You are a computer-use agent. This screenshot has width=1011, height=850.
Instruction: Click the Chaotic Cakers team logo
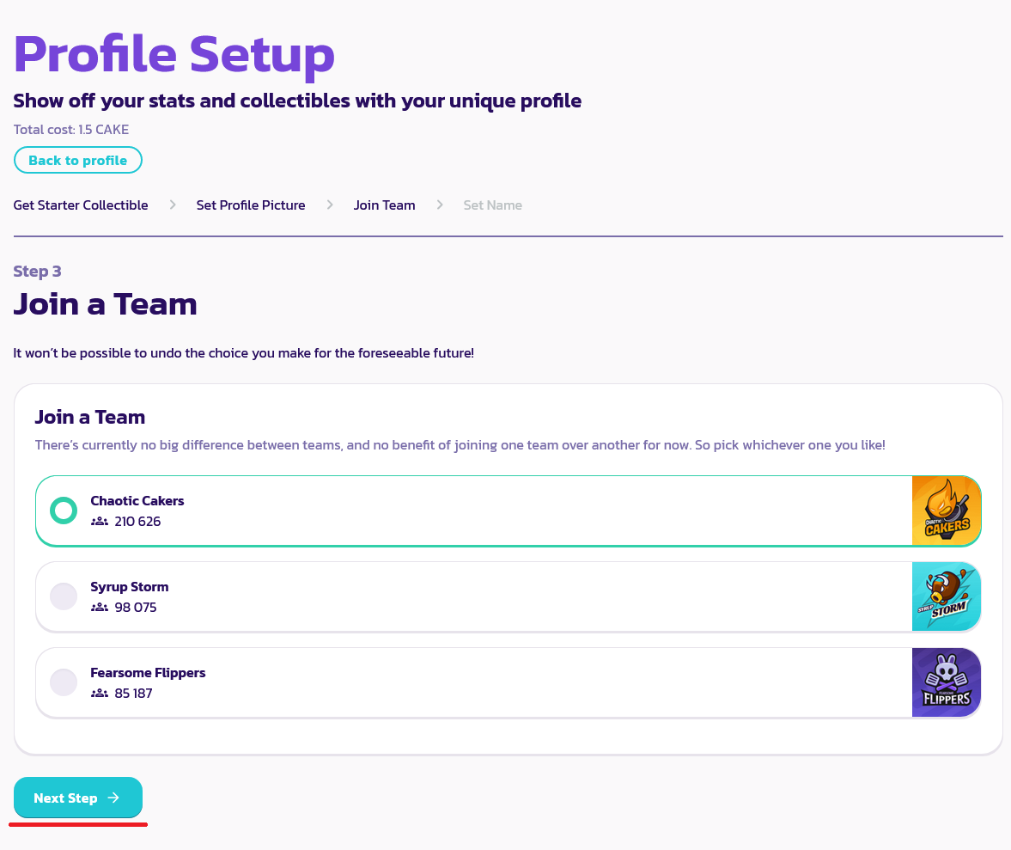pos(946,511)
